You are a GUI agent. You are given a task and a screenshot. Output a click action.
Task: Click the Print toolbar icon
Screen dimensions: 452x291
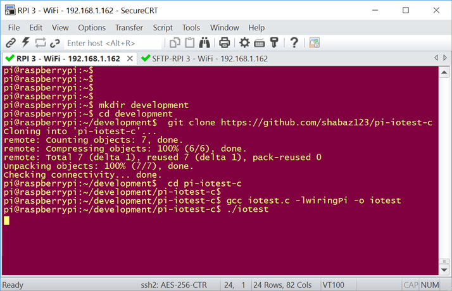click(x=225, y=43)
